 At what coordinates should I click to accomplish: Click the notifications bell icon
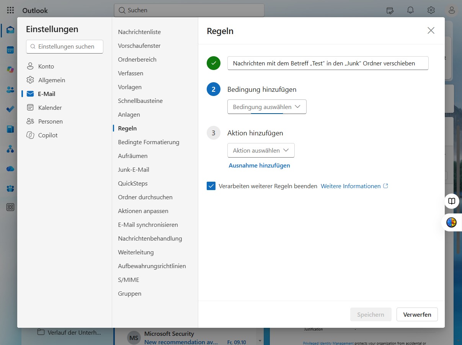tap(410, 10)
